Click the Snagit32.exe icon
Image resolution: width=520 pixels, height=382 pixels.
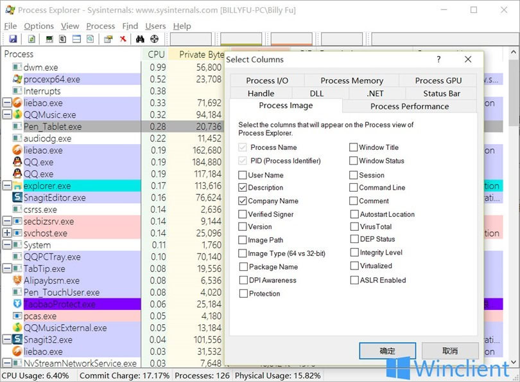17,339
